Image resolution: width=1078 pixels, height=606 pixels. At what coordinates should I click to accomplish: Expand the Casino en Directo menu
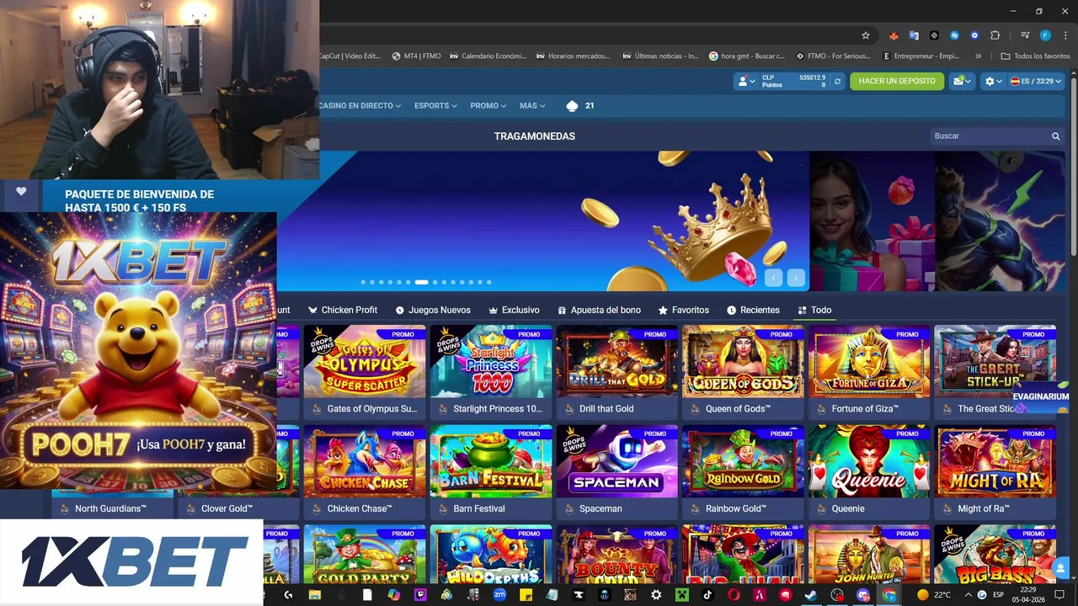(360, 106)
